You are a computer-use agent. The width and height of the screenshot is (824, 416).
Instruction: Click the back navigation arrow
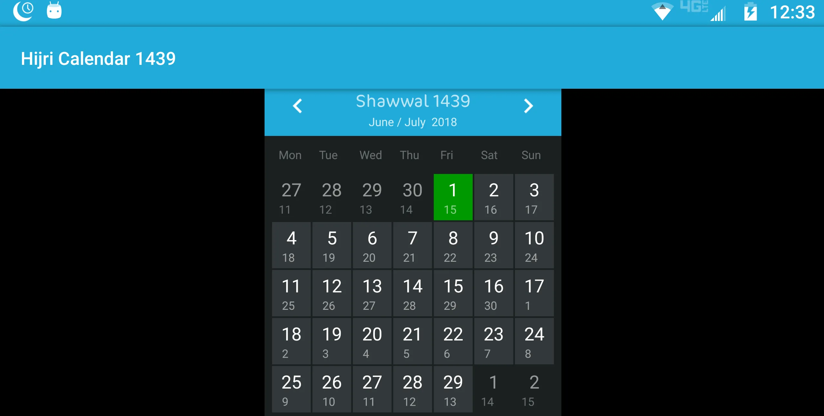[x=298, y=106]
